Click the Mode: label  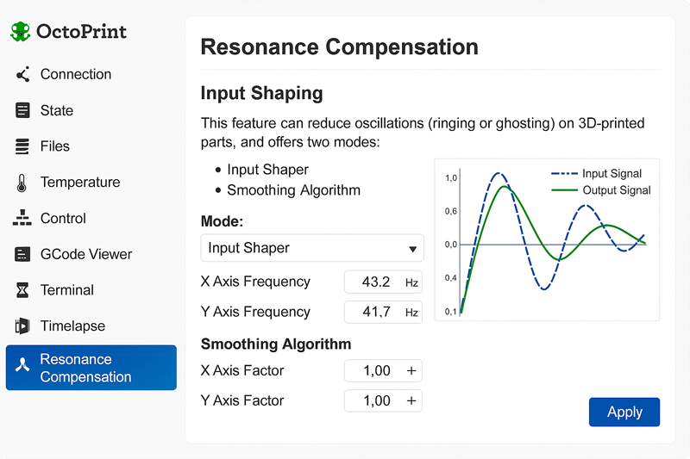pos(222,221)
